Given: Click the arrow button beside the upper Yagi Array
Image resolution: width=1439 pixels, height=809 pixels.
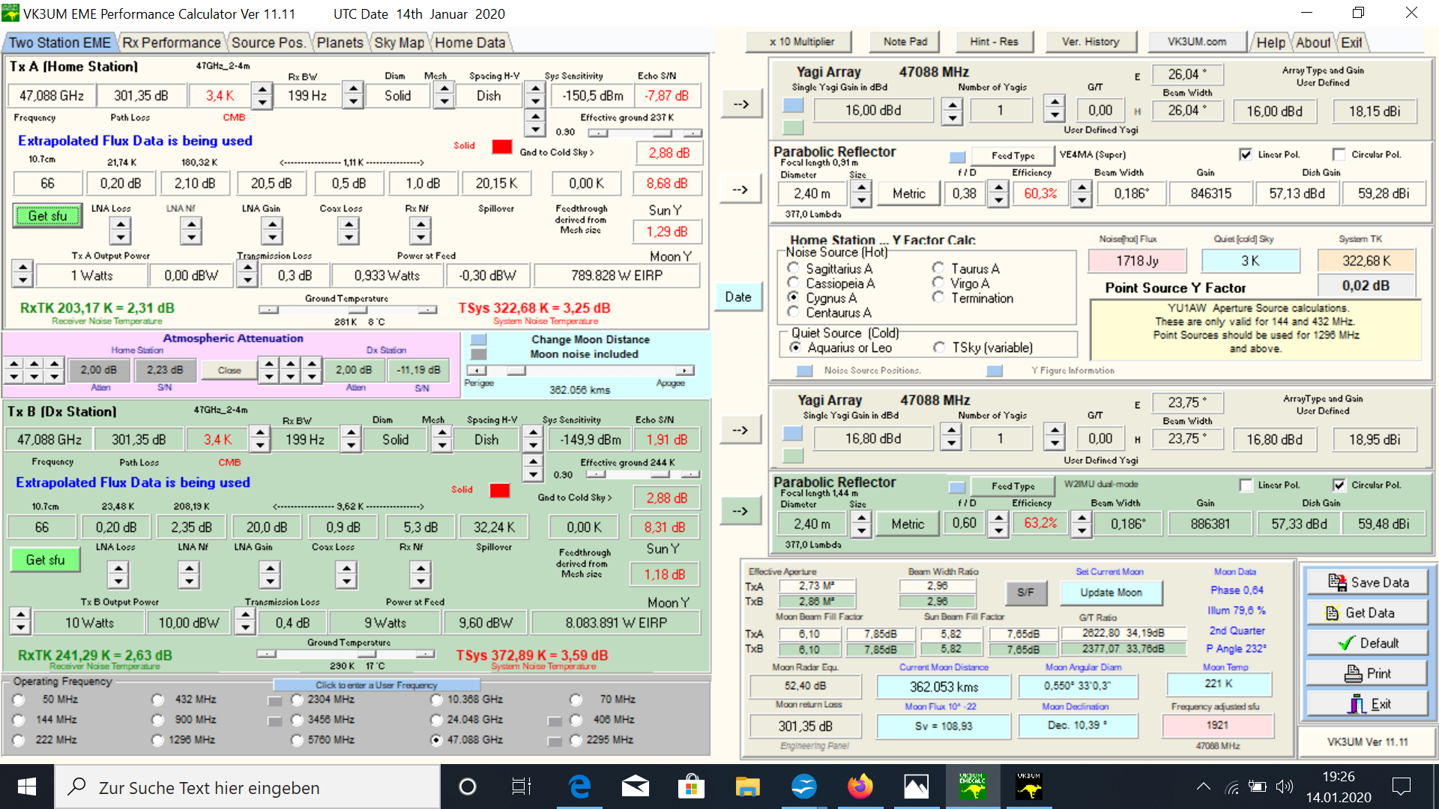Looking at the screenshot, I should [x=740, y=104].
